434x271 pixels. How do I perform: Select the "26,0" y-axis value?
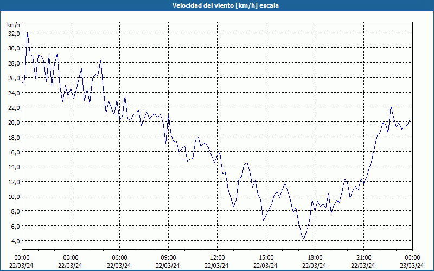tap(14, 78)
